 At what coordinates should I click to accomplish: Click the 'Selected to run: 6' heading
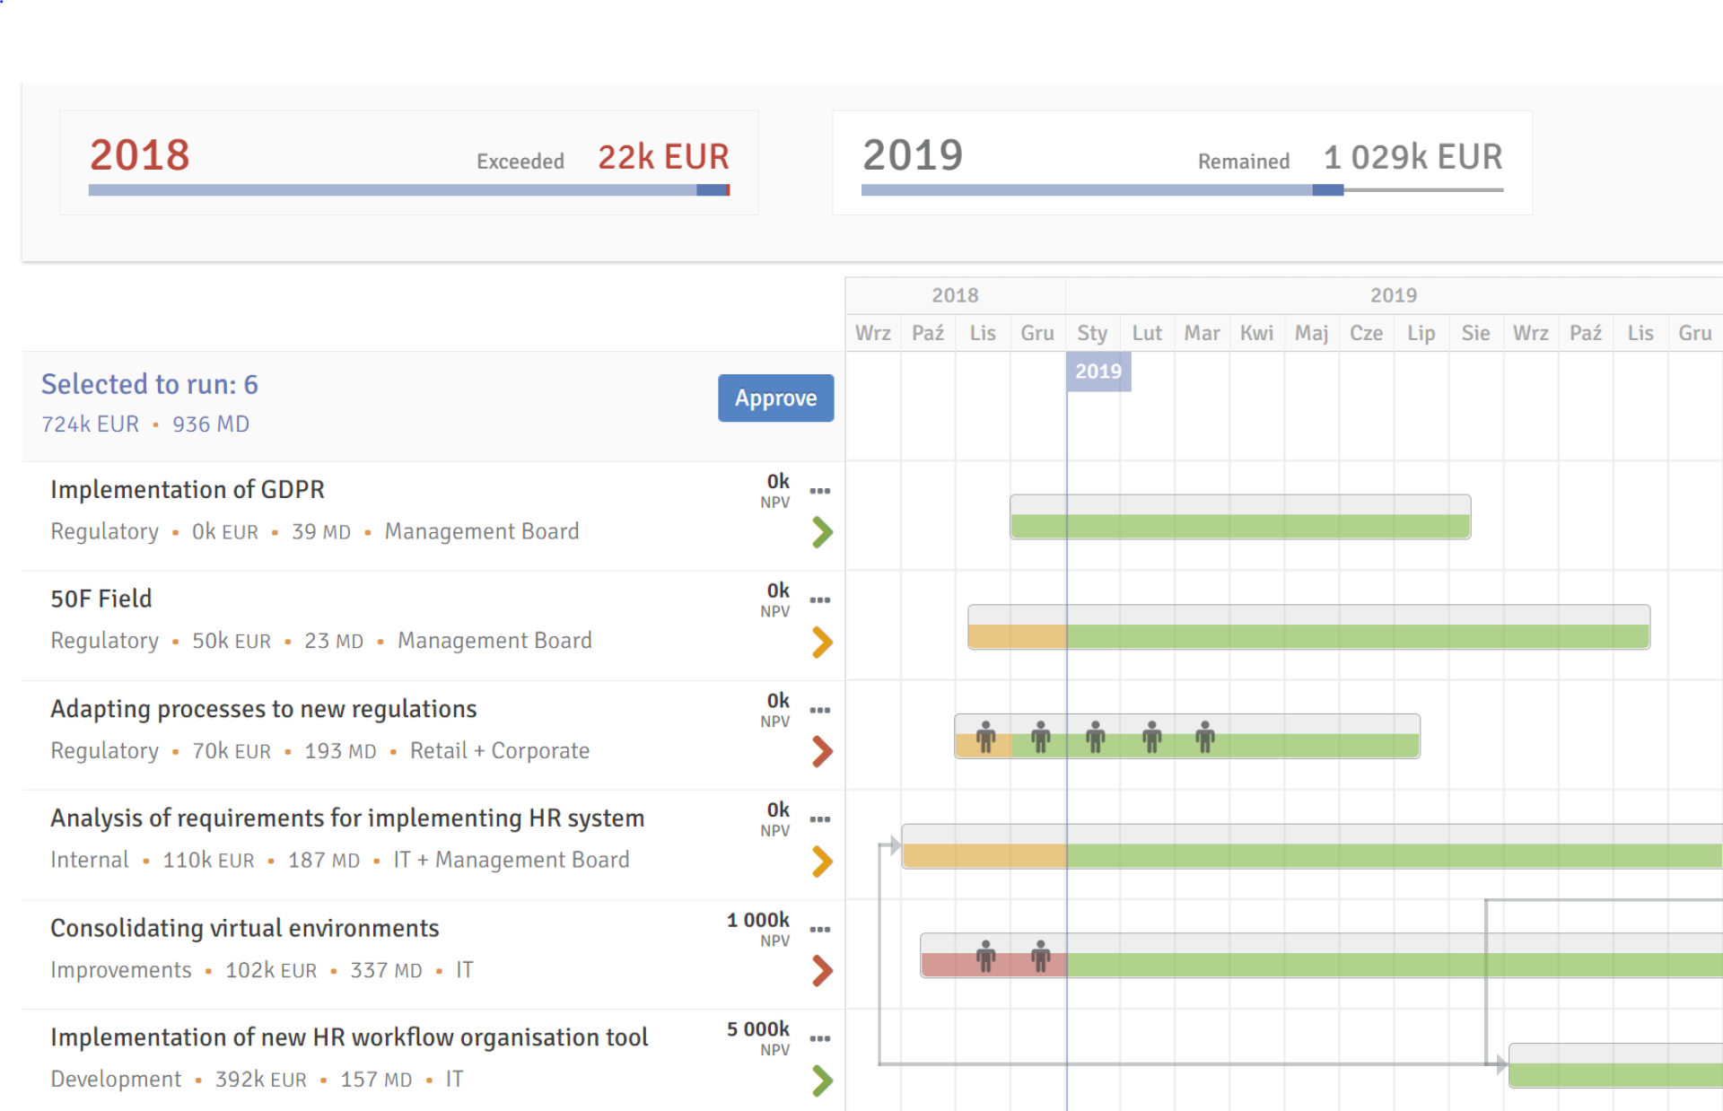(x=150, y=384)
